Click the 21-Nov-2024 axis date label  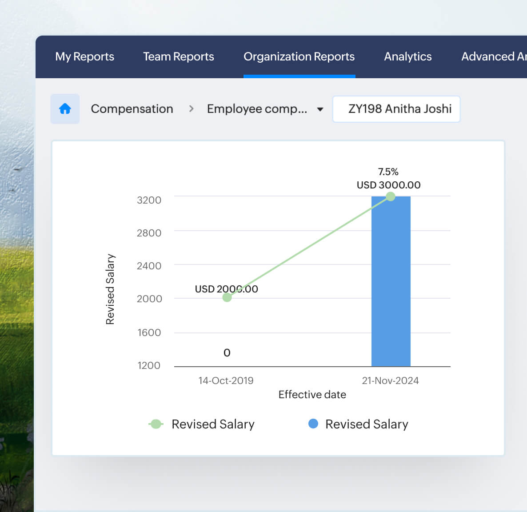tap(390, 380)
